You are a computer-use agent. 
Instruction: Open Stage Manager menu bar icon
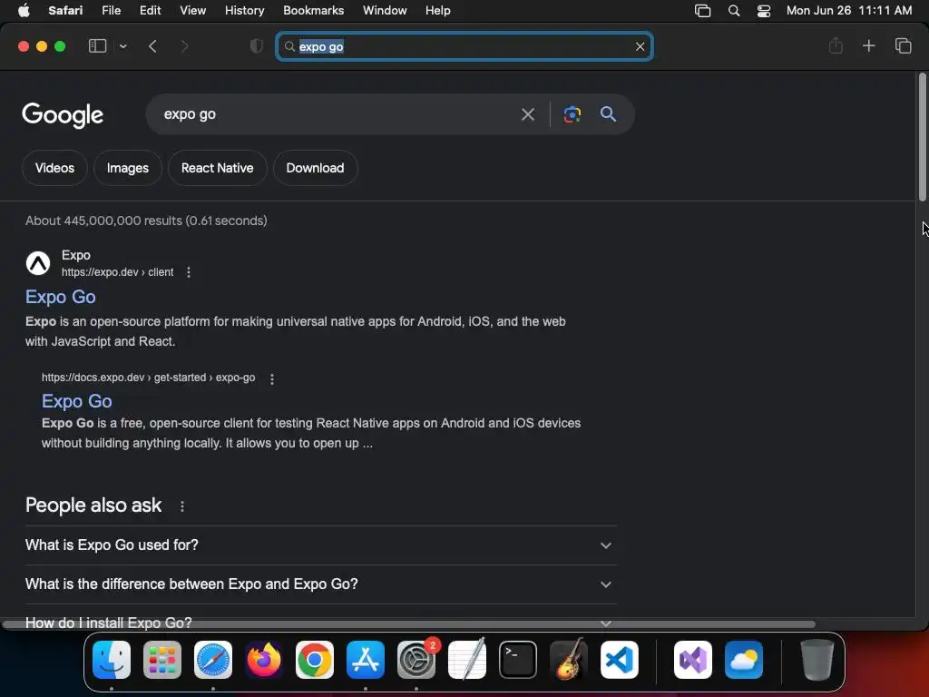702,11
